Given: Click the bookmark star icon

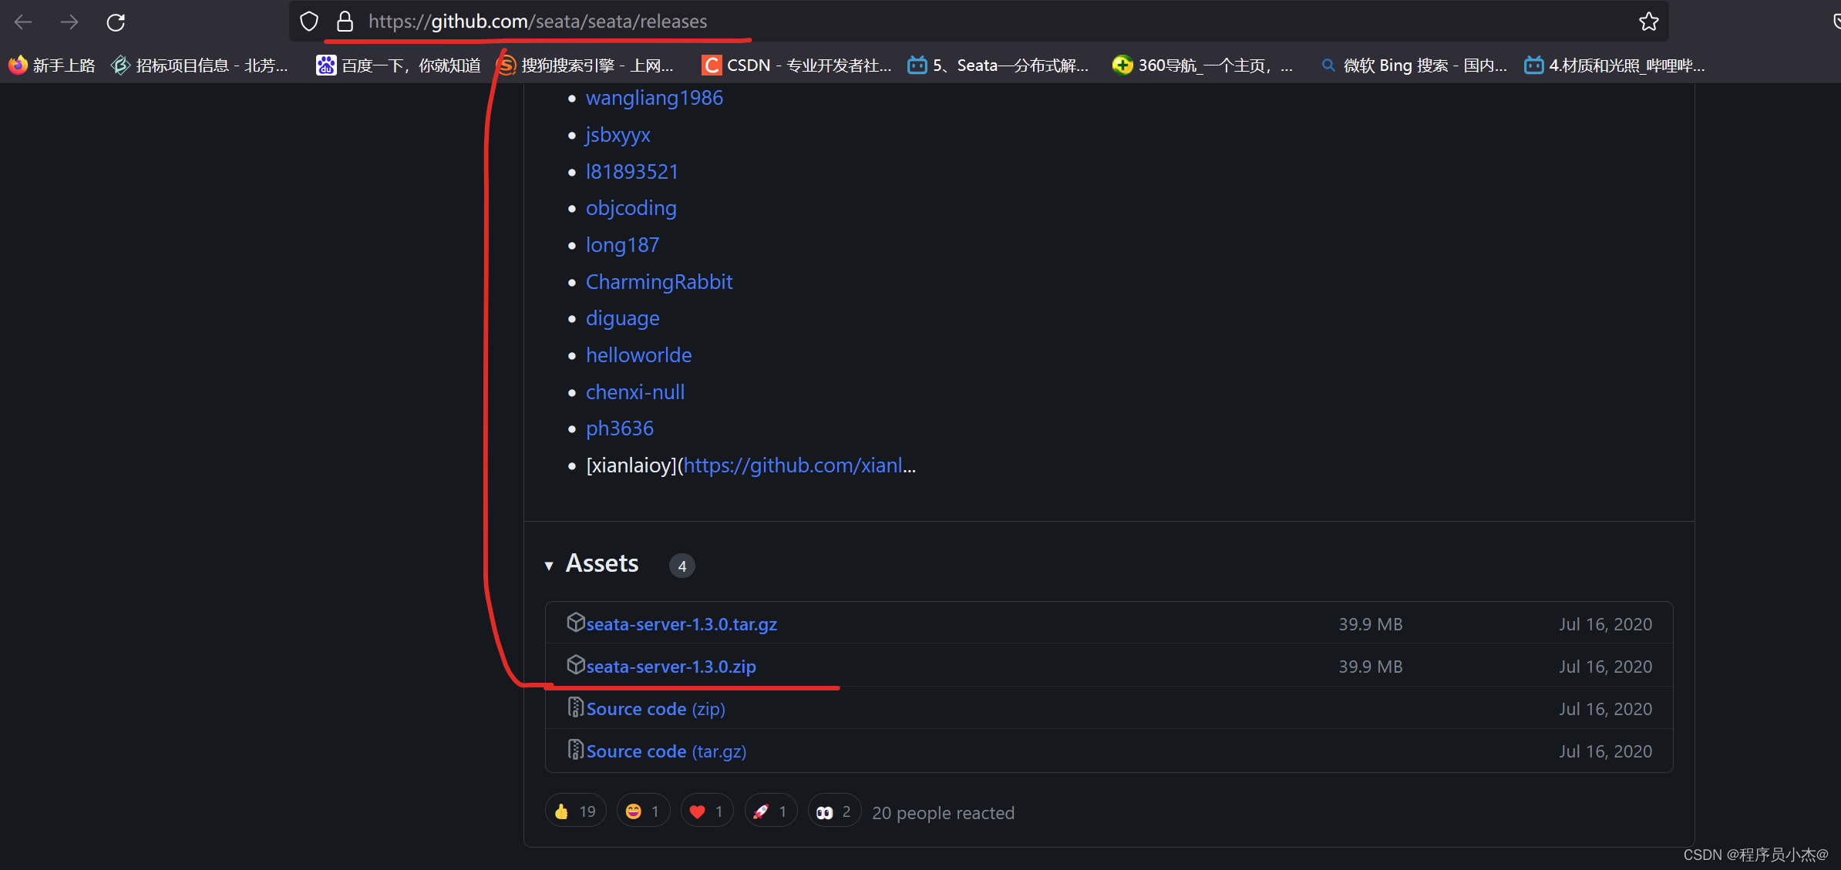Looking at the screenshot, I should point(1648,22).
